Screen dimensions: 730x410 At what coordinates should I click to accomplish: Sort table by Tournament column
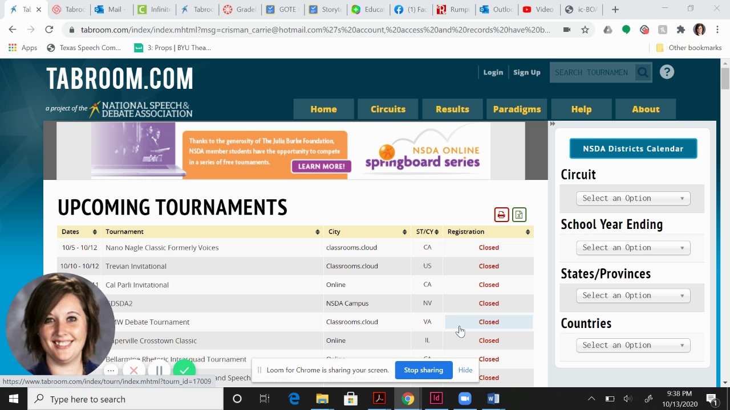point(212,232)
